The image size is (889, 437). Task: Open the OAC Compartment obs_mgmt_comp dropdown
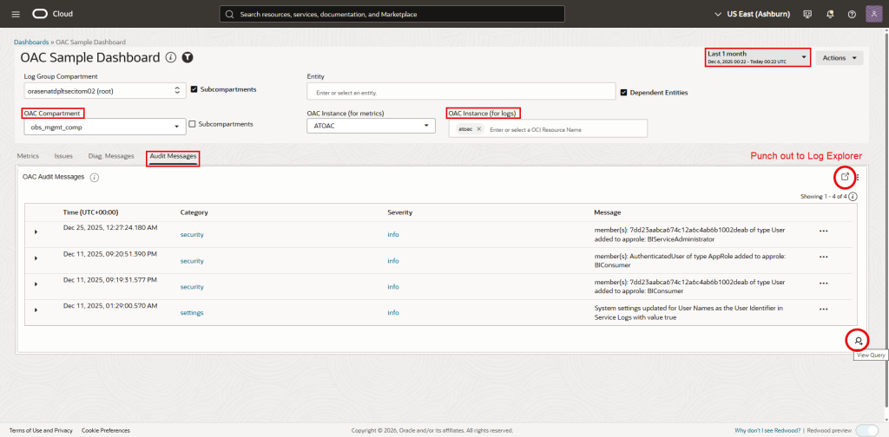tap(104, 127)
